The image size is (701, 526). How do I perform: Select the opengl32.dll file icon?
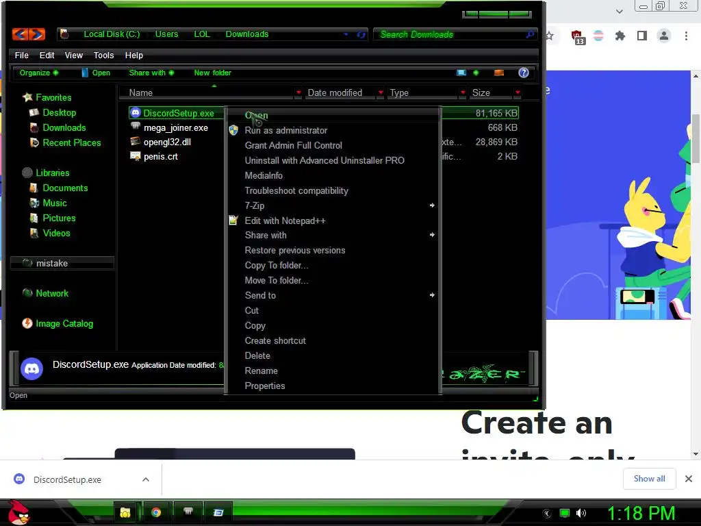(x=136, y=141)
